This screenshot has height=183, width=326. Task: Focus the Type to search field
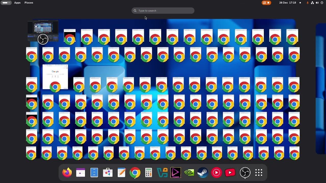tap(163, 11)
